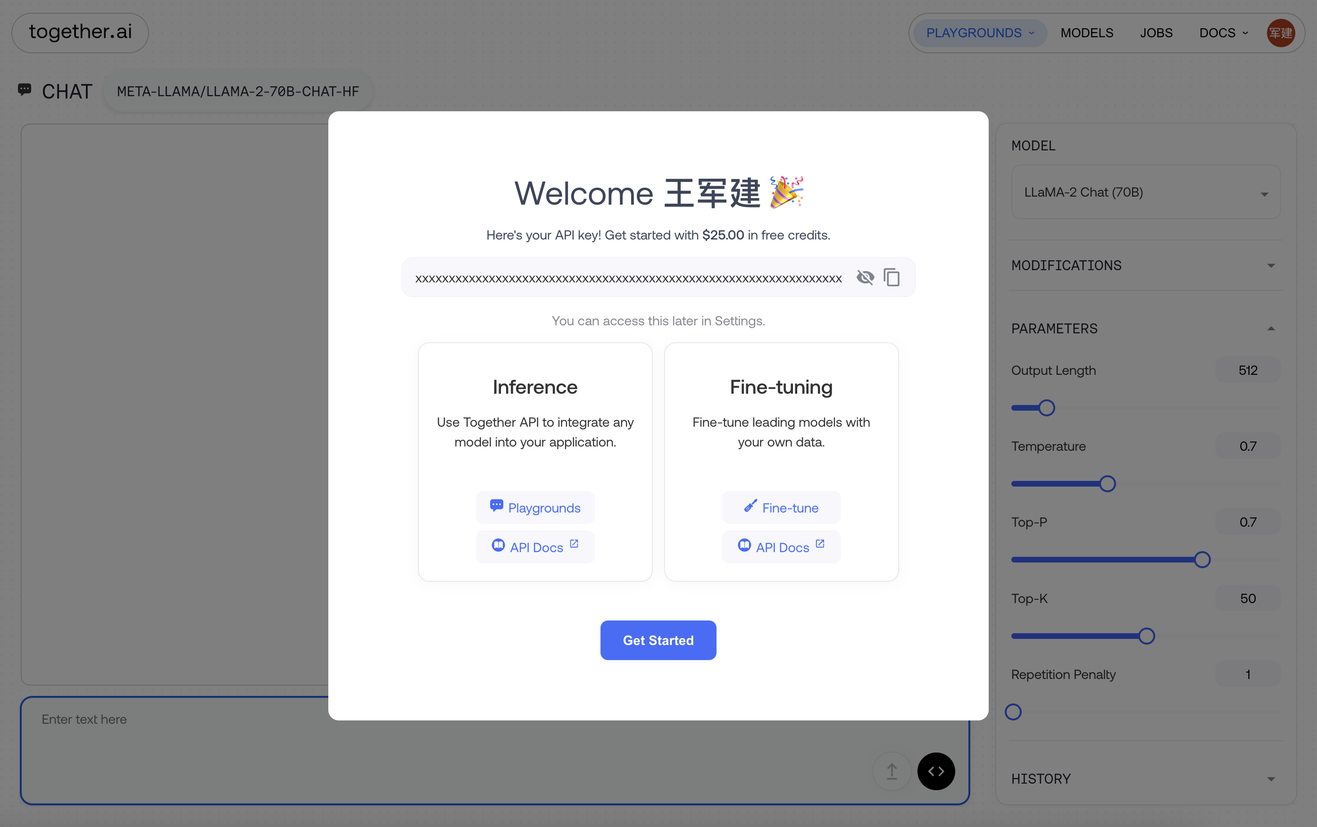Open the LLaMA-2 Chat (70B) model dropdown
Screen dimensions: 1317x827
(1145, 192)
